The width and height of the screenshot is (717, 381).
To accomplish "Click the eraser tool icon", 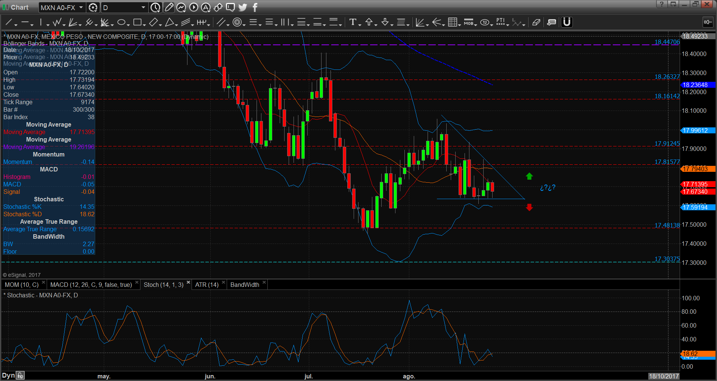I will (x=536, y=22).
